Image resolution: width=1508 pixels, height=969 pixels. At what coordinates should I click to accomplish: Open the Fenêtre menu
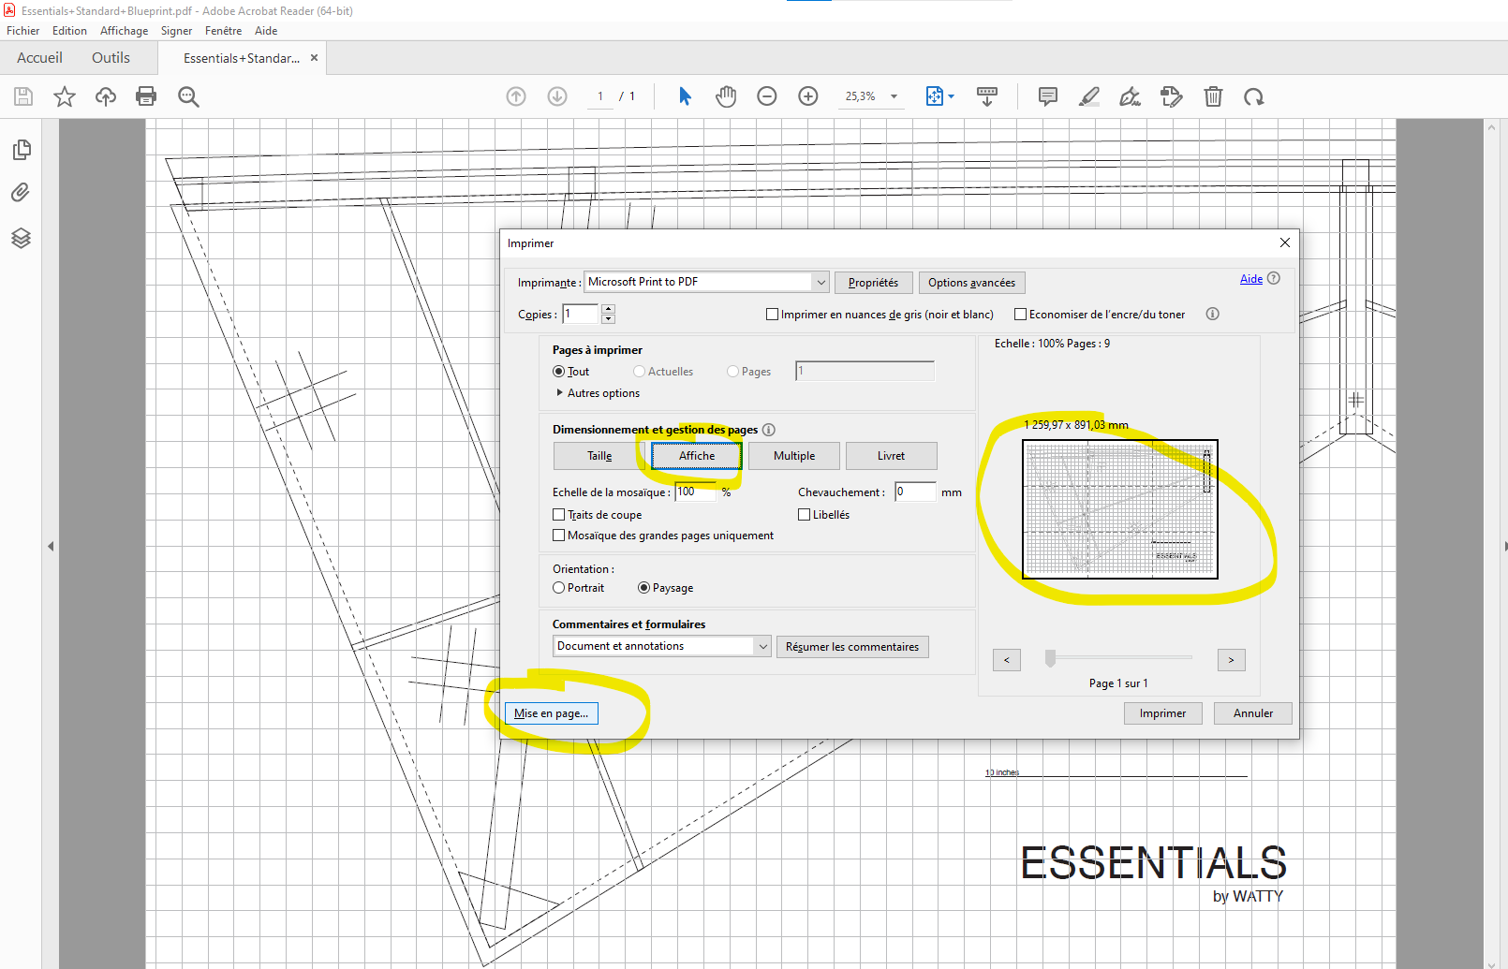pos(223,31)
